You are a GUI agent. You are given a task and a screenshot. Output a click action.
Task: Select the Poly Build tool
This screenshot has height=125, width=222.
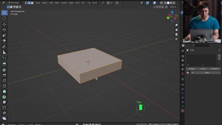(5, 91)
